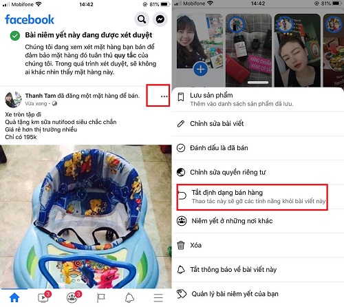Open the baby walker product photo
The width and height of the screenshot is (344, 307).
(x=86, y=216)
